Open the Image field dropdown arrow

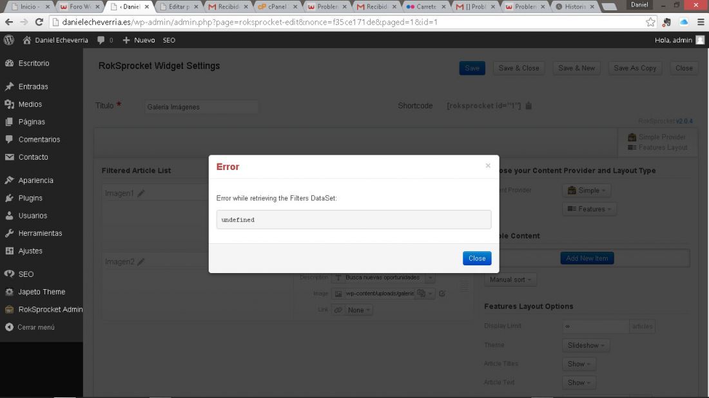430,294
